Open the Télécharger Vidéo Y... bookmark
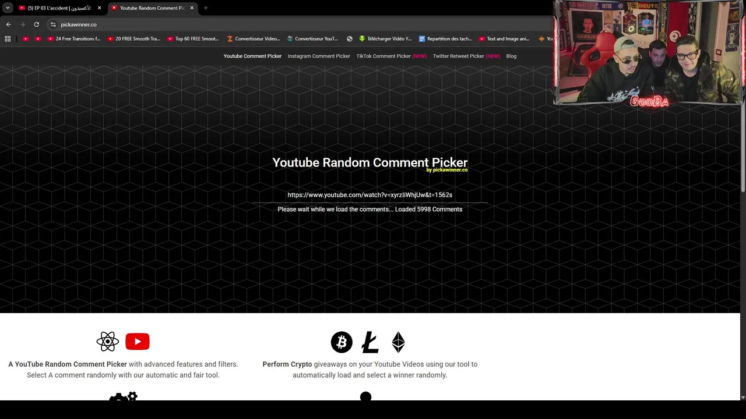The width and height of the screenshot is (746, 419). pyautogui.click(x=385, y=39)
